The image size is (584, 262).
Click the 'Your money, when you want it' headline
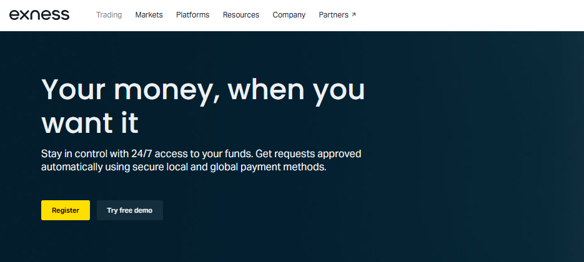(x=203, y=105)
